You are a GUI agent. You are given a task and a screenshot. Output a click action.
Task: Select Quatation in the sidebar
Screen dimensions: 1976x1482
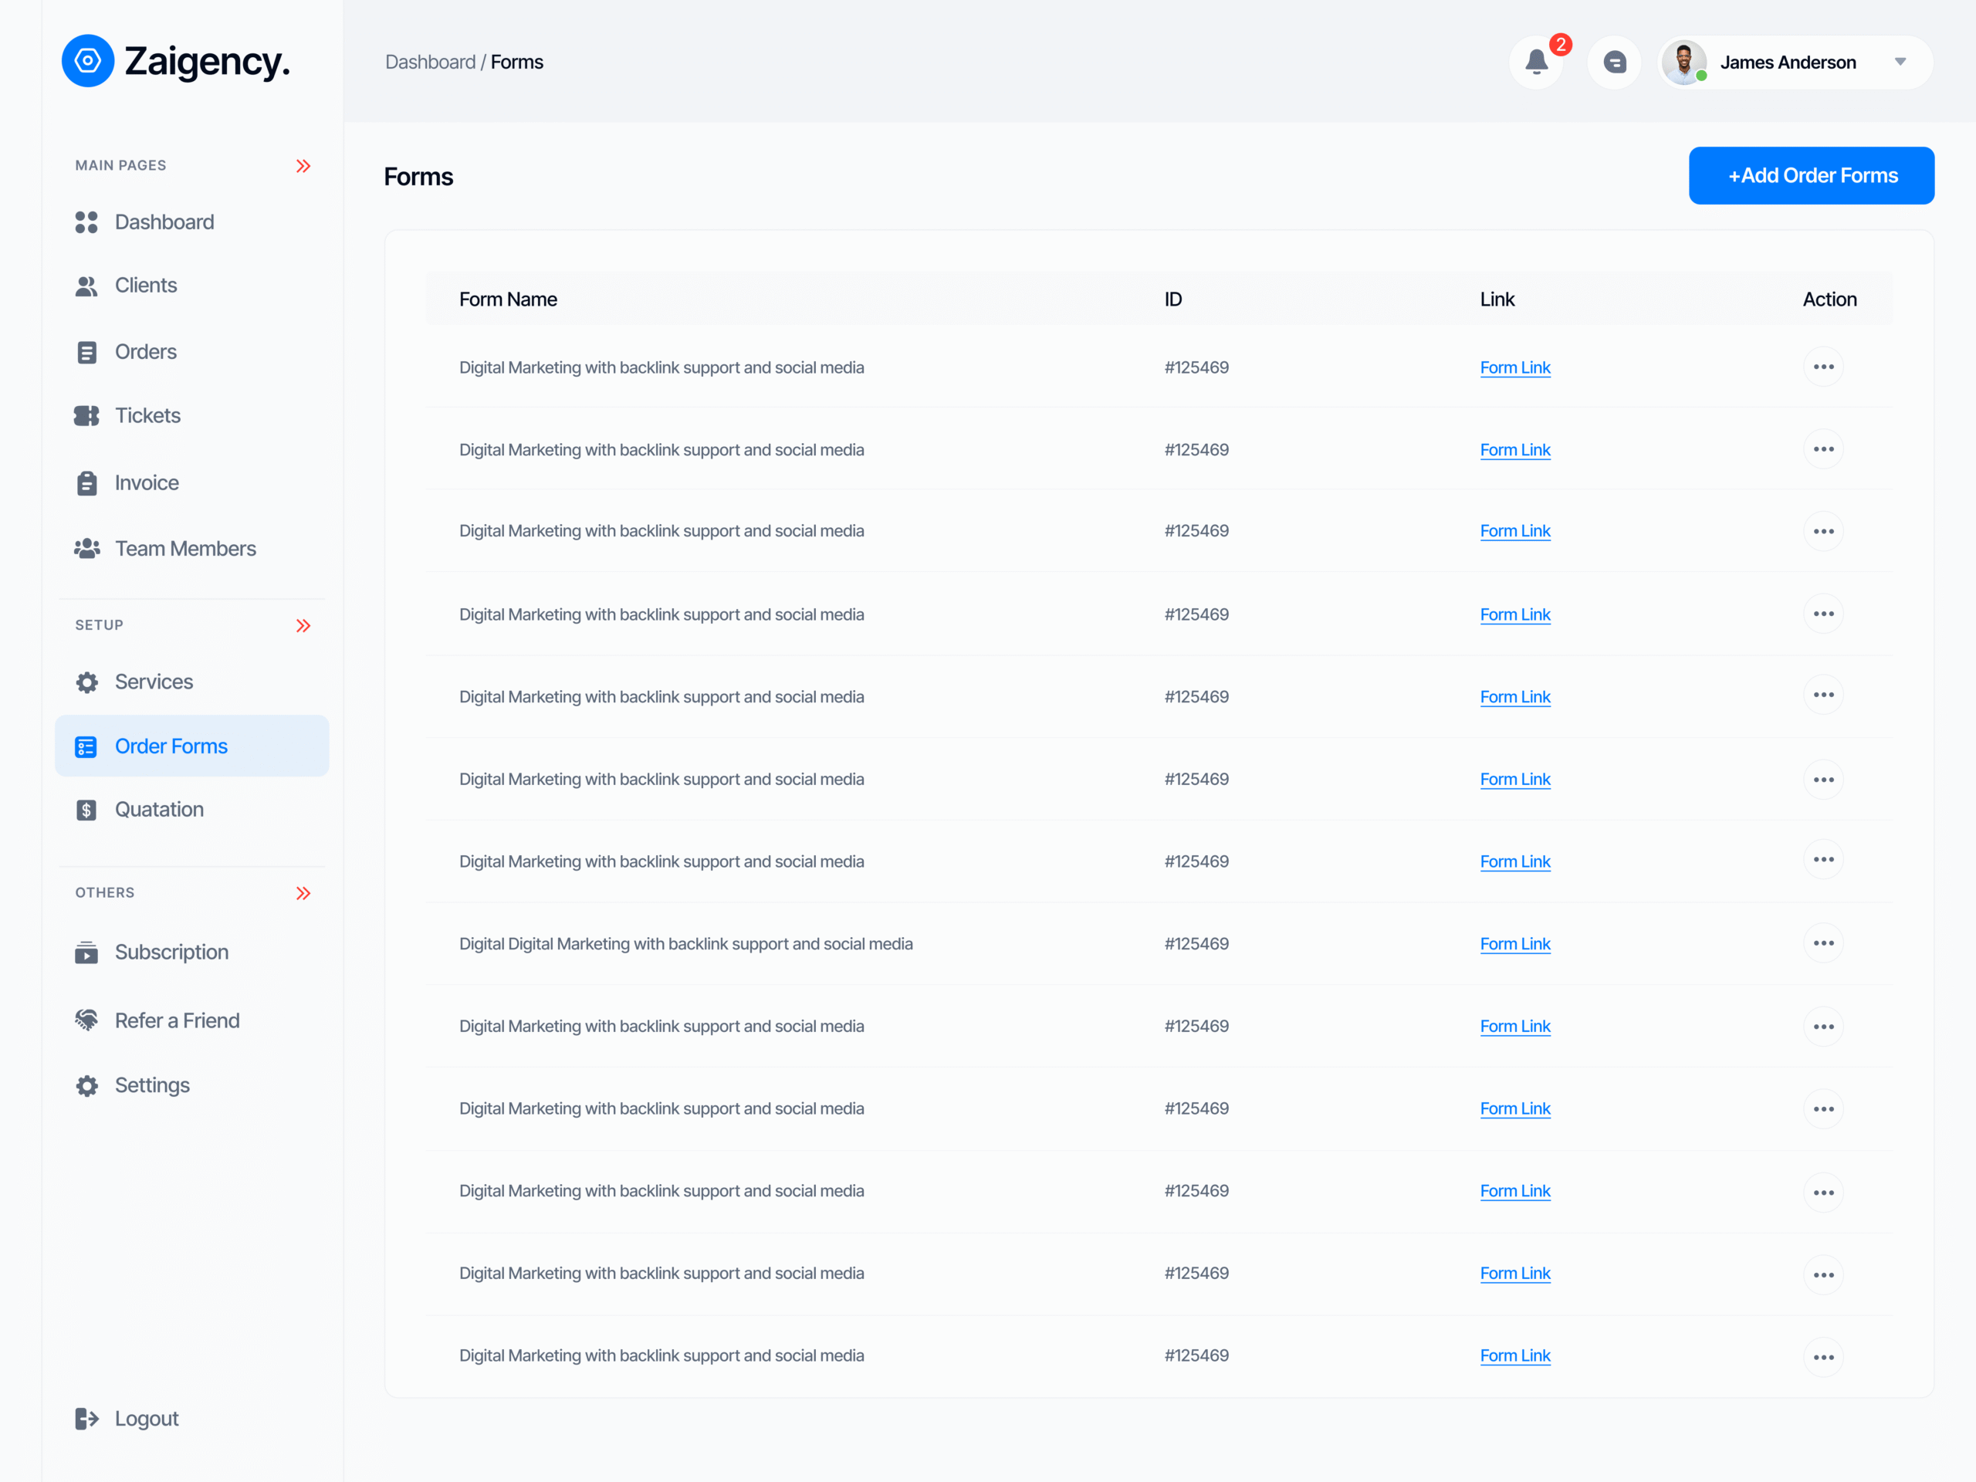[159, 810]
